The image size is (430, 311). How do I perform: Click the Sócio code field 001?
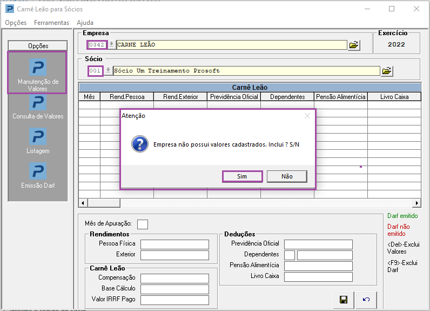(x=95, y=71)
